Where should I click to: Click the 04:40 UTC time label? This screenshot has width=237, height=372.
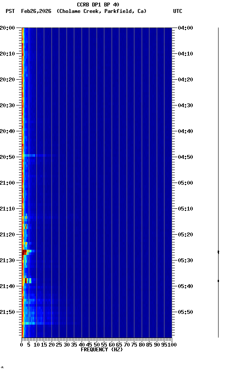tap(185, 131)
